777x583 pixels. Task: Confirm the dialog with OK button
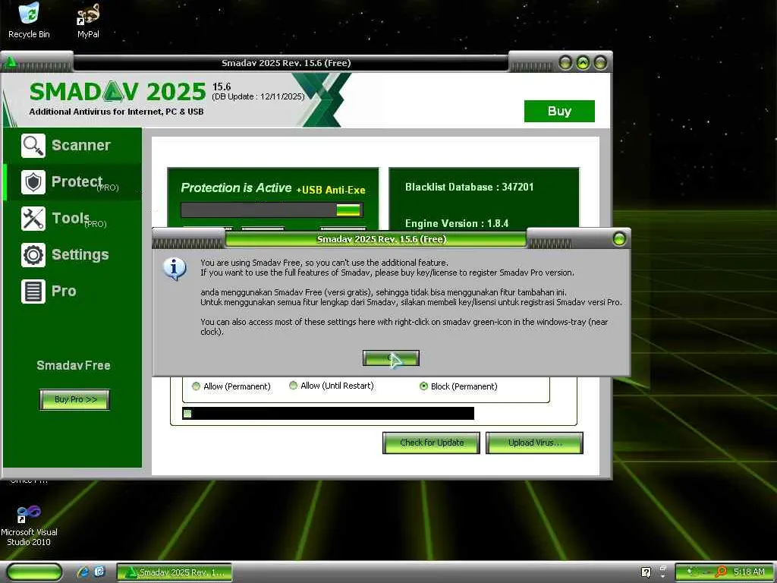click(x=391, y=358)
